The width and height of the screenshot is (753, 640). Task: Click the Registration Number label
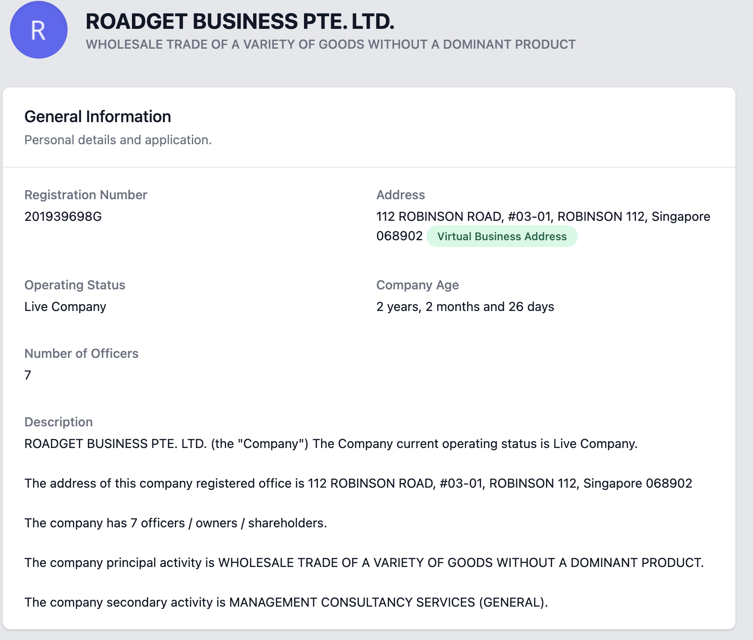click(86, 195)
